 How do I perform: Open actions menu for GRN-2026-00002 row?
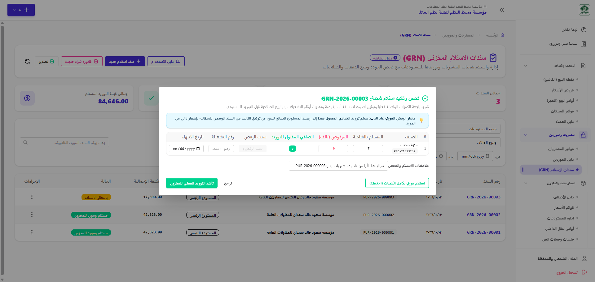point(32,215)
